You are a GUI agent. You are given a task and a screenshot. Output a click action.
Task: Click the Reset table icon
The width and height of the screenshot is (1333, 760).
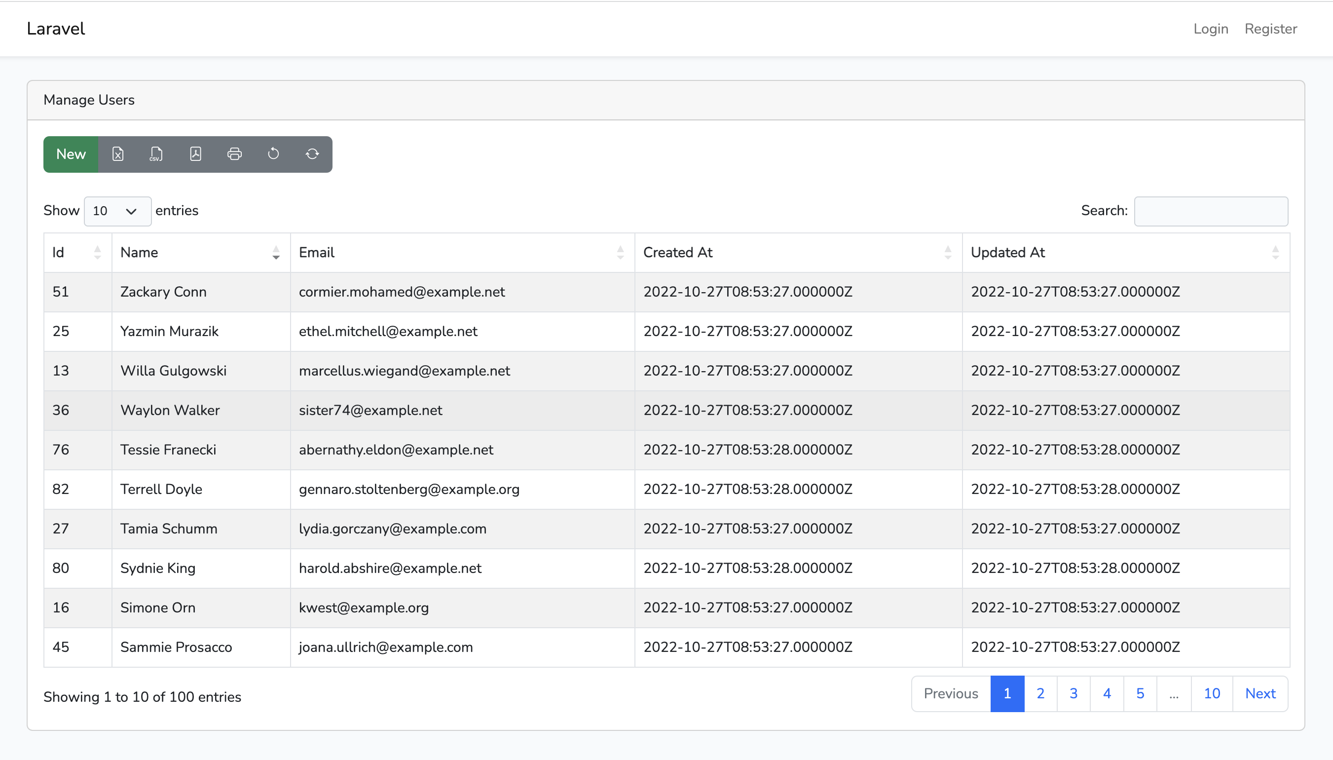(x=273, y=154)
